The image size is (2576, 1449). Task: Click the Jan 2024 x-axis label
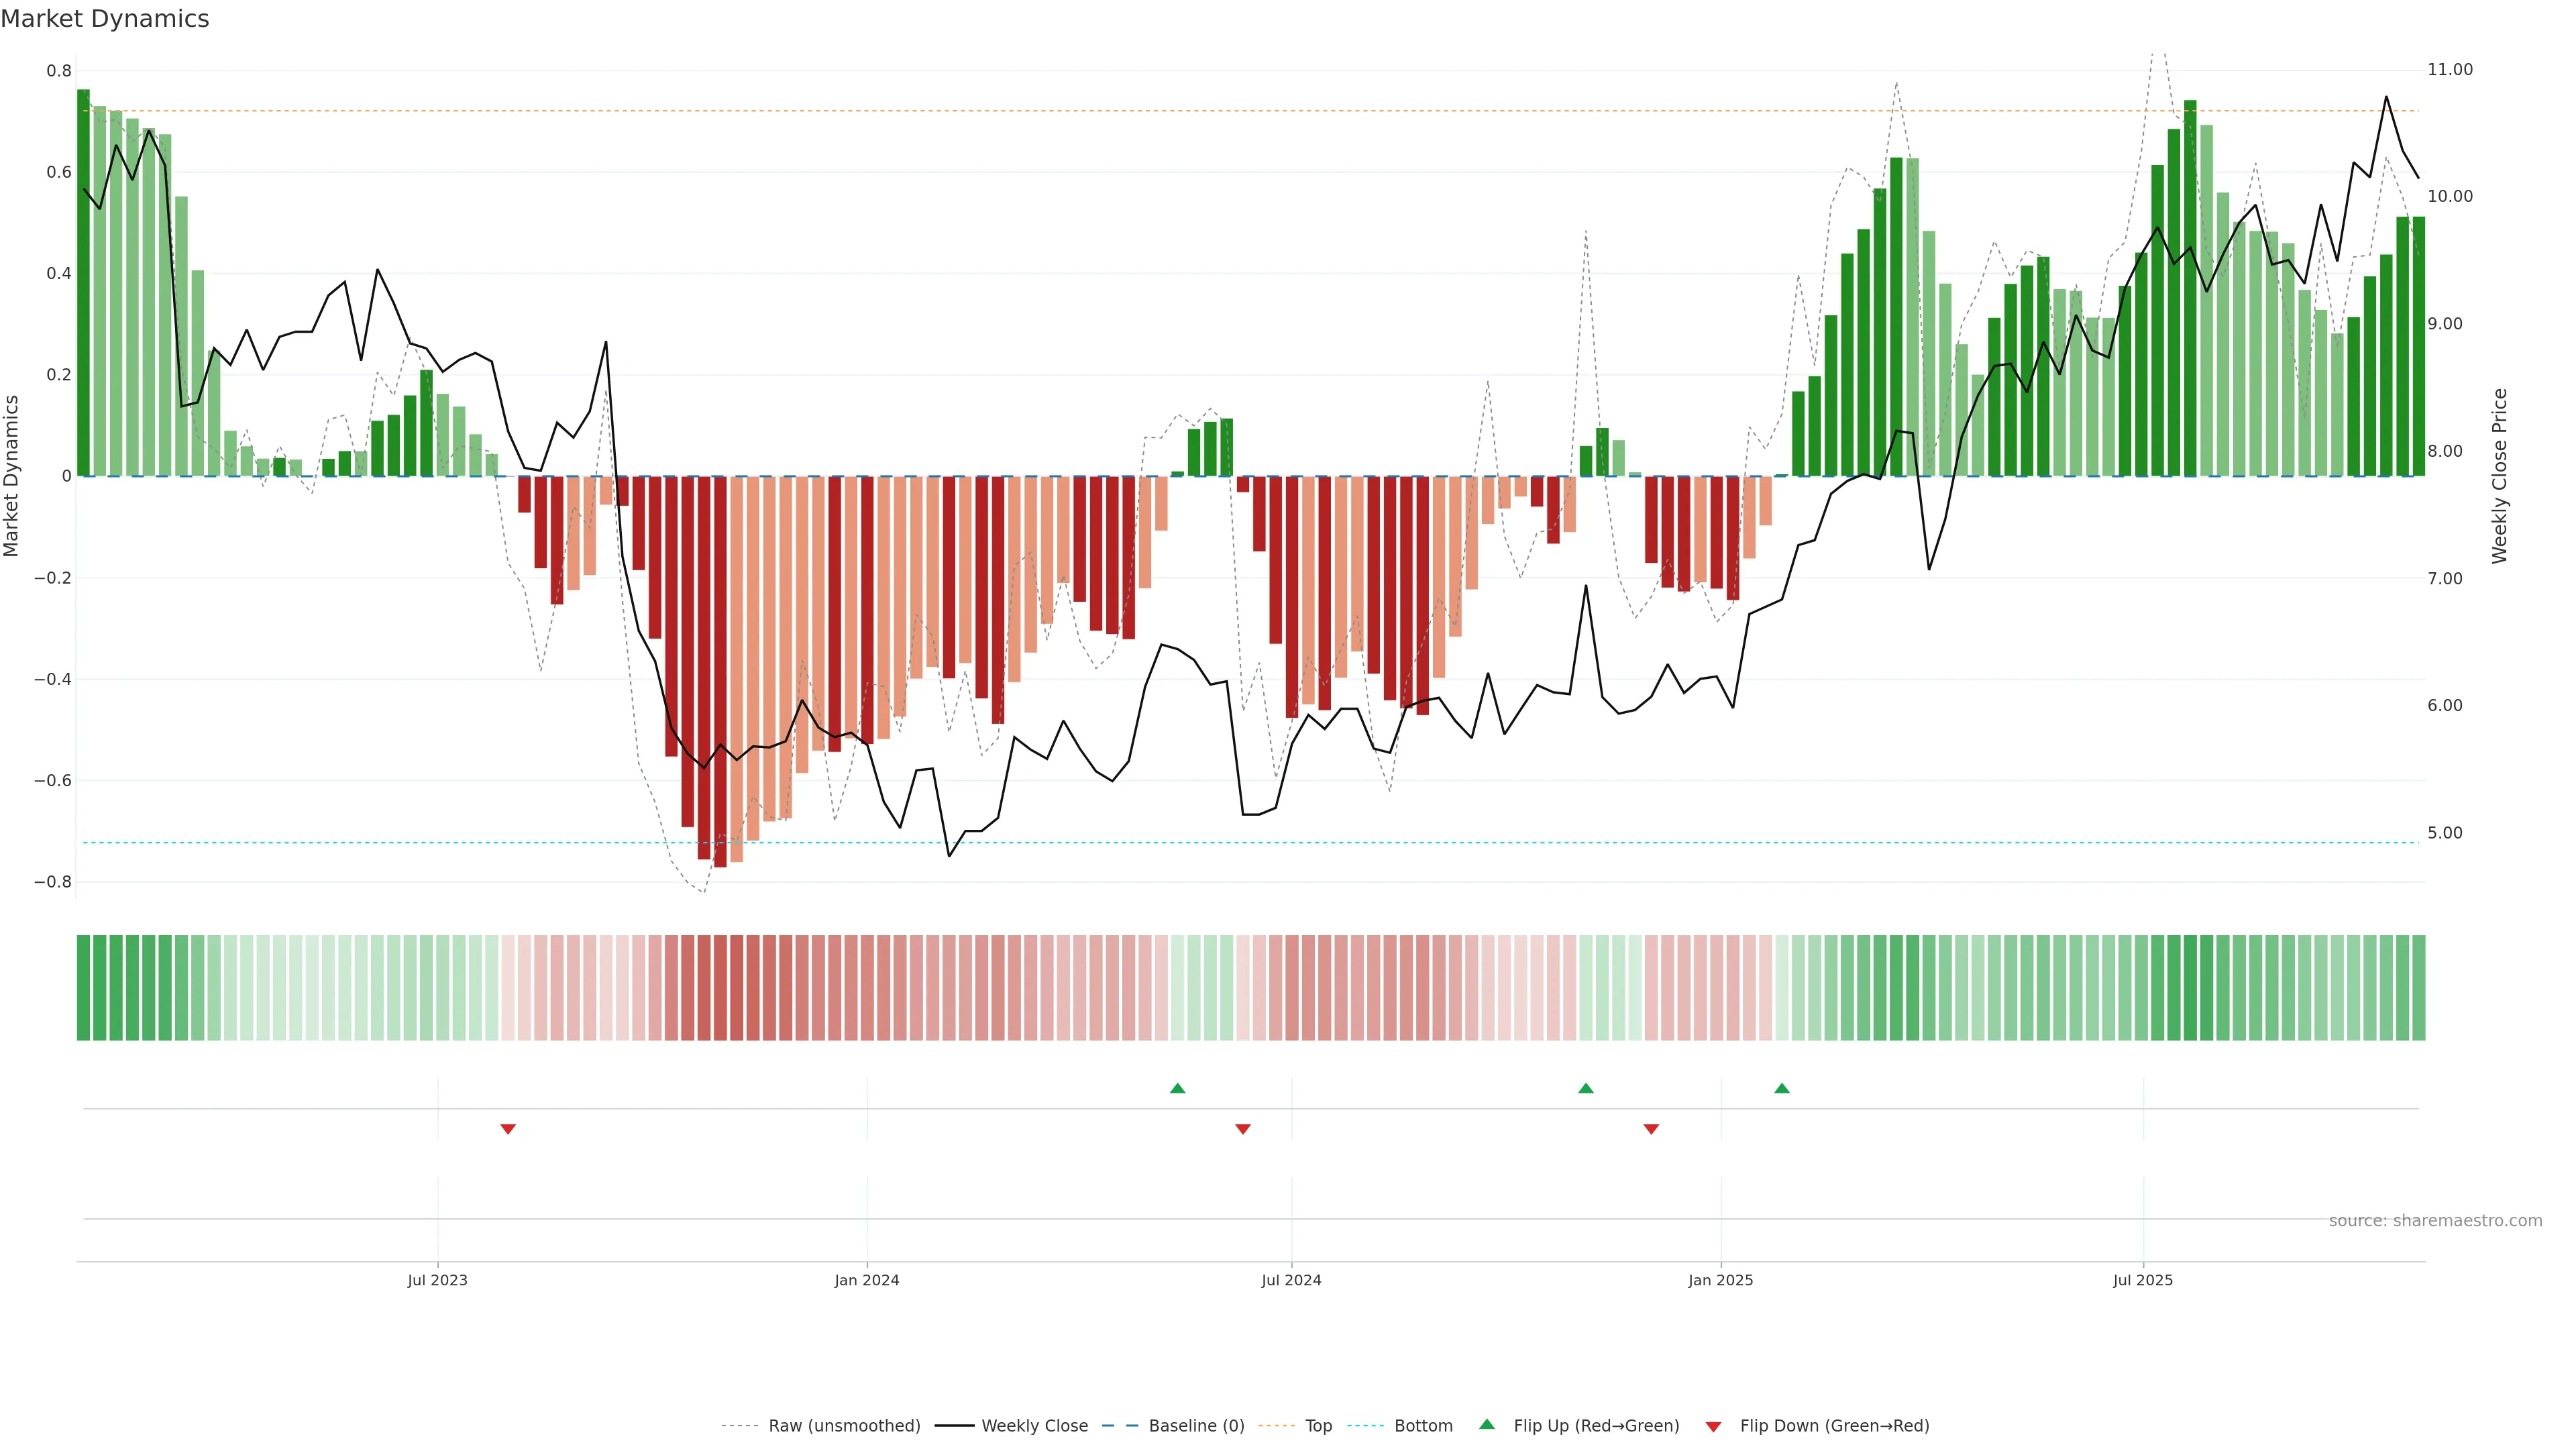coord(867,1280)
